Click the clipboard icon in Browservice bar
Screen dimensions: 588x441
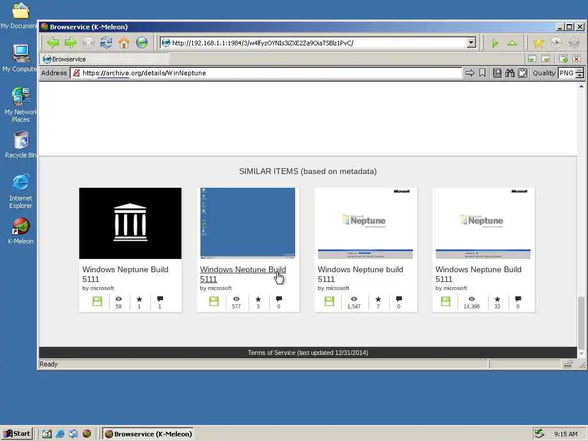pyautogui.click(x=523, y=73)
